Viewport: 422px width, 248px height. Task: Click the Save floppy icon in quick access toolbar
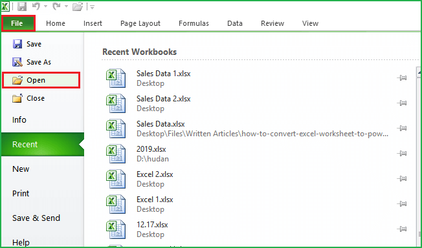[x=22, y=6]
